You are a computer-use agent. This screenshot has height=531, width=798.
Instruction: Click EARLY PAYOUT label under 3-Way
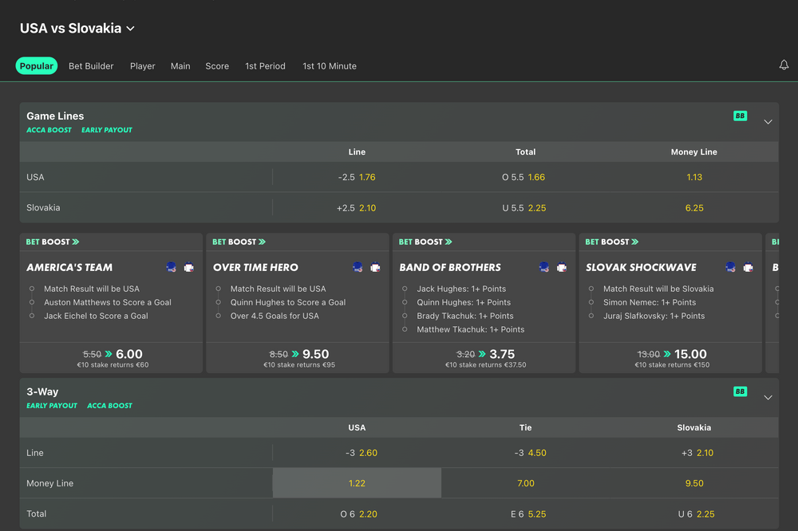pos(52,406)
